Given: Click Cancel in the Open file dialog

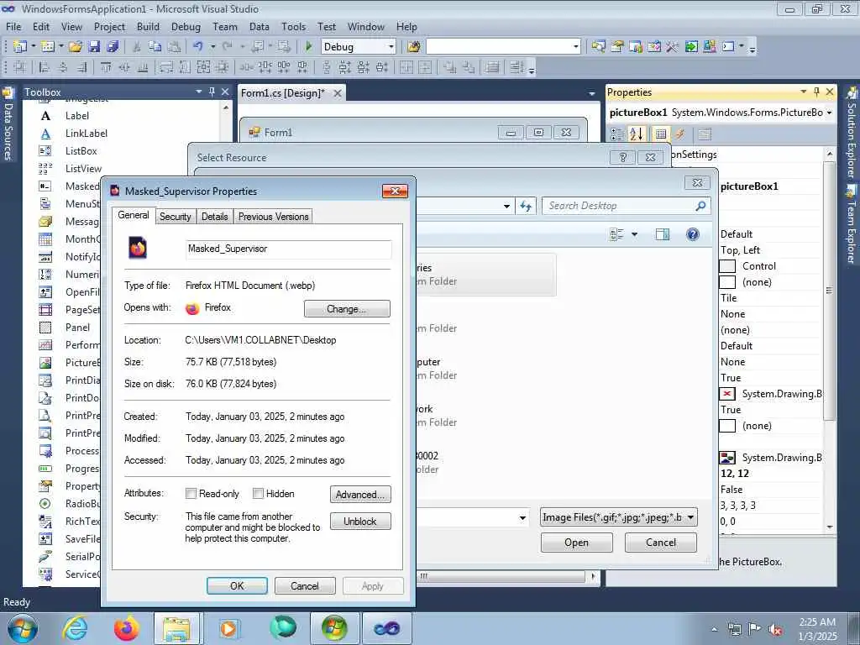Looking at the screenshot, I should coord(661,543).
